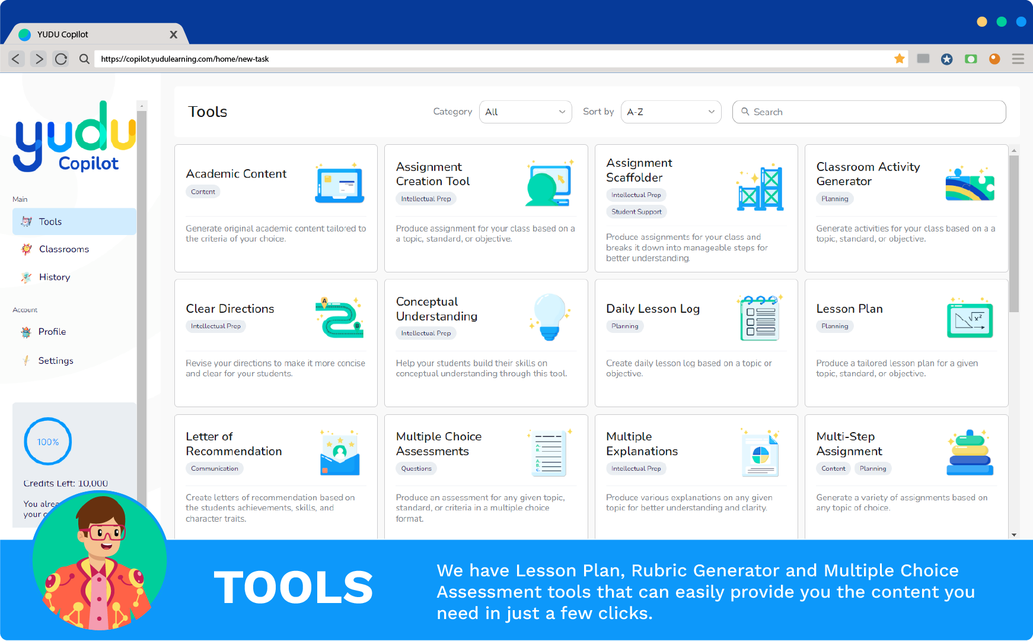Viewport: 1033px width, 641px height.
Task: Close the YUDU Copilot browser tab
Action: 173,34
